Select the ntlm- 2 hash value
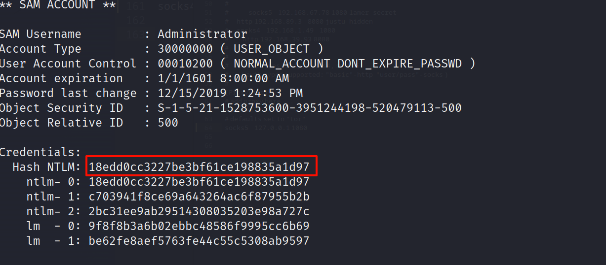 199,211
